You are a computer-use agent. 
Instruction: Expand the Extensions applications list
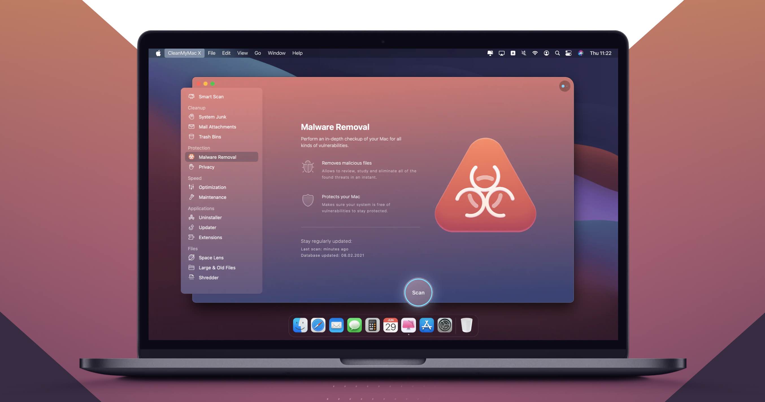(x=210, y=237)
